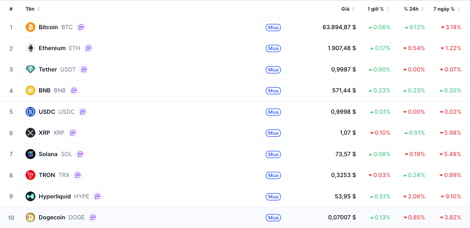Sort table by the Tên column
The height and width of the screenshot is (228, 470).
click(33, 9)
